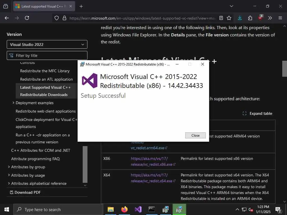
Task: Show more tools overflow chevrons icon
Action: point(270,18)
